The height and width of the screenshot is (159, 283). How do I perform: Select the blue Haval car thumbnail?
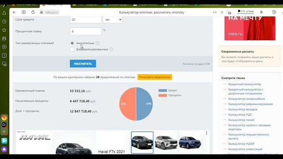coord(190,142)
